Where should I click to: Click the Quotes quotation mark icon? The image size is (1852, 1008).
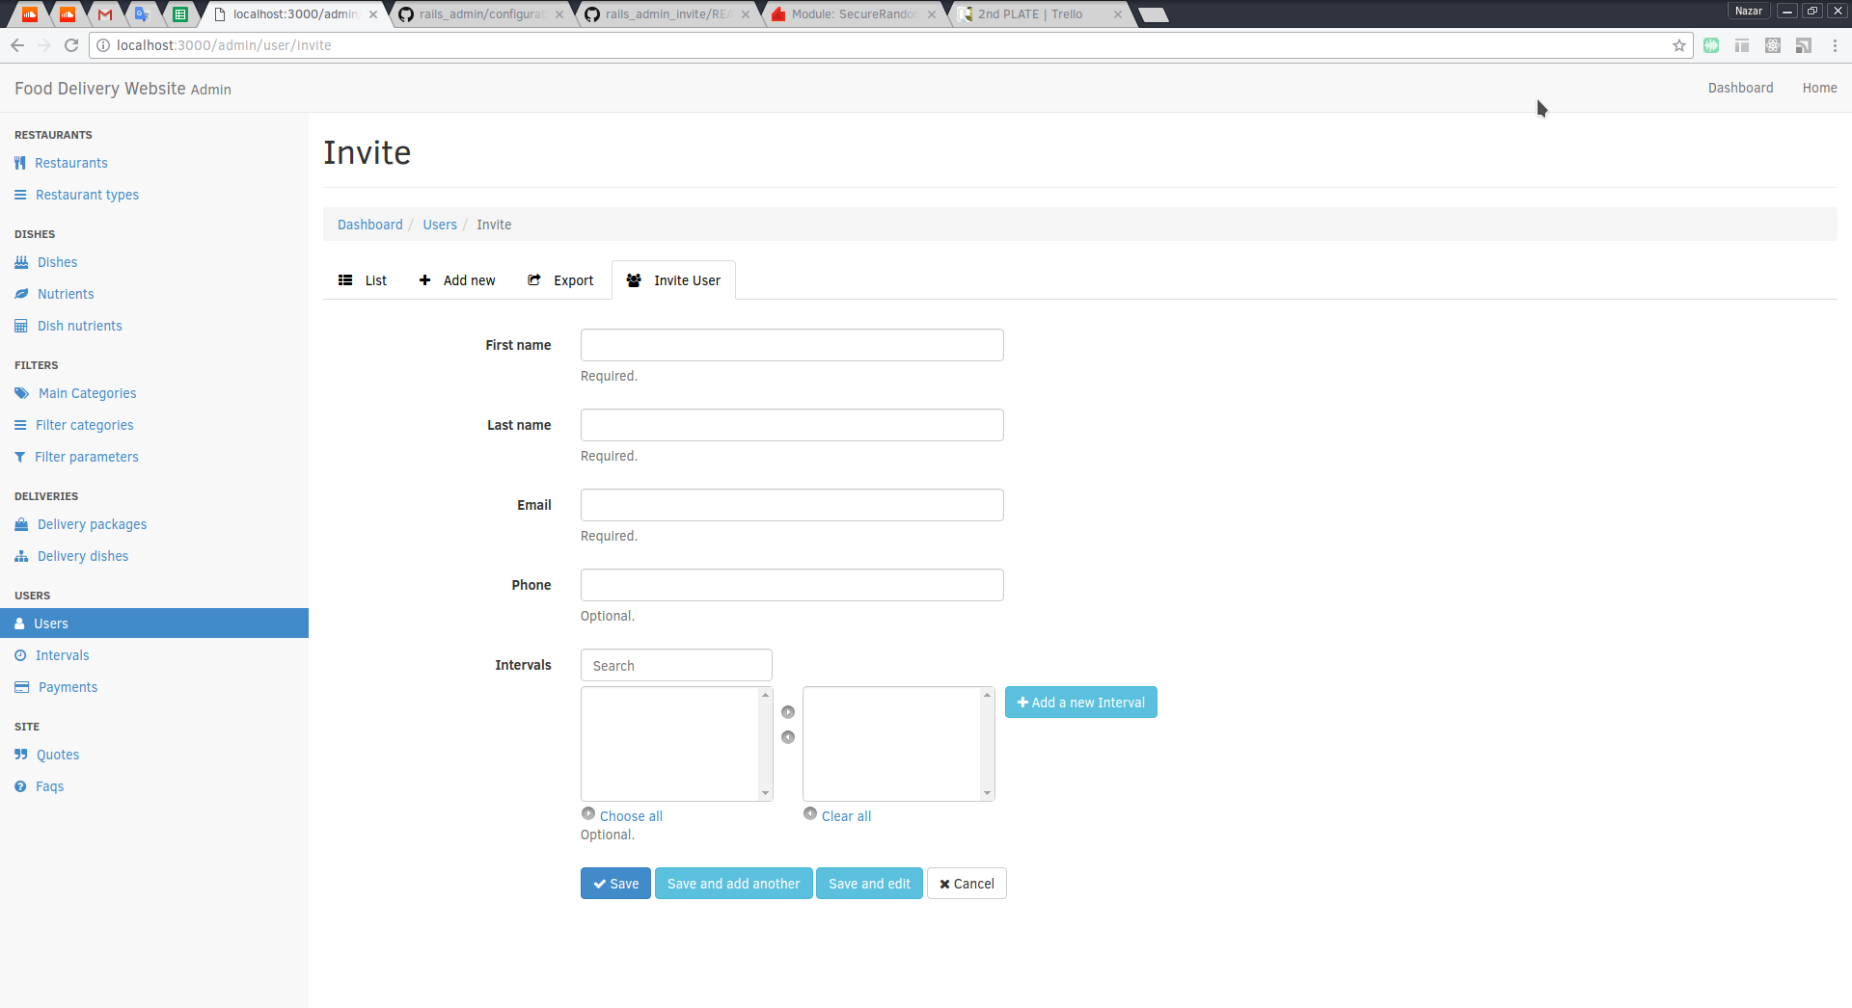pyautogui.click(x=21, y=755)
